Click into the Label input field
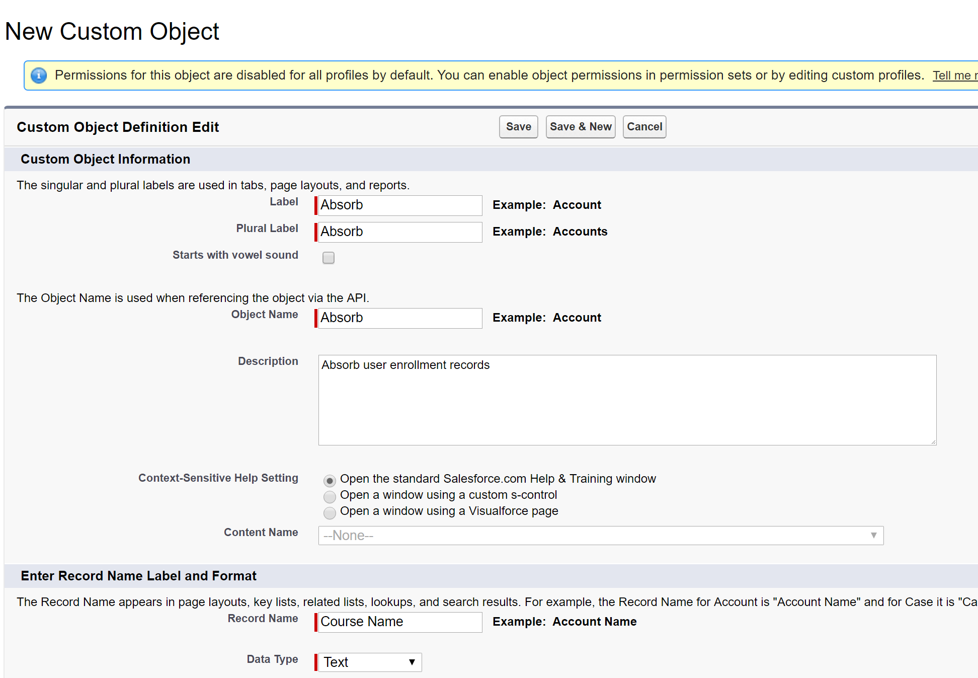This screenshot has height=678, width=978. [400, 205]
